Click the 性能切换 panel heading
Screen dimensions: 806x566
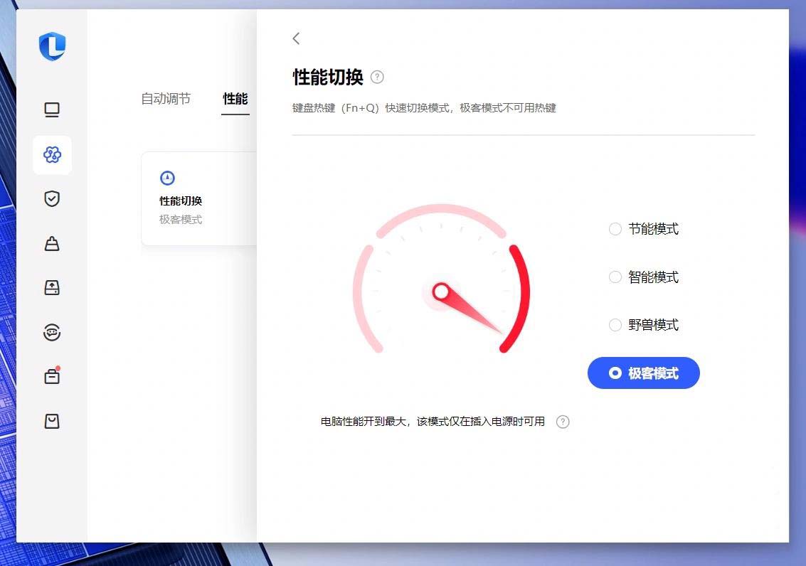(328, 77)
